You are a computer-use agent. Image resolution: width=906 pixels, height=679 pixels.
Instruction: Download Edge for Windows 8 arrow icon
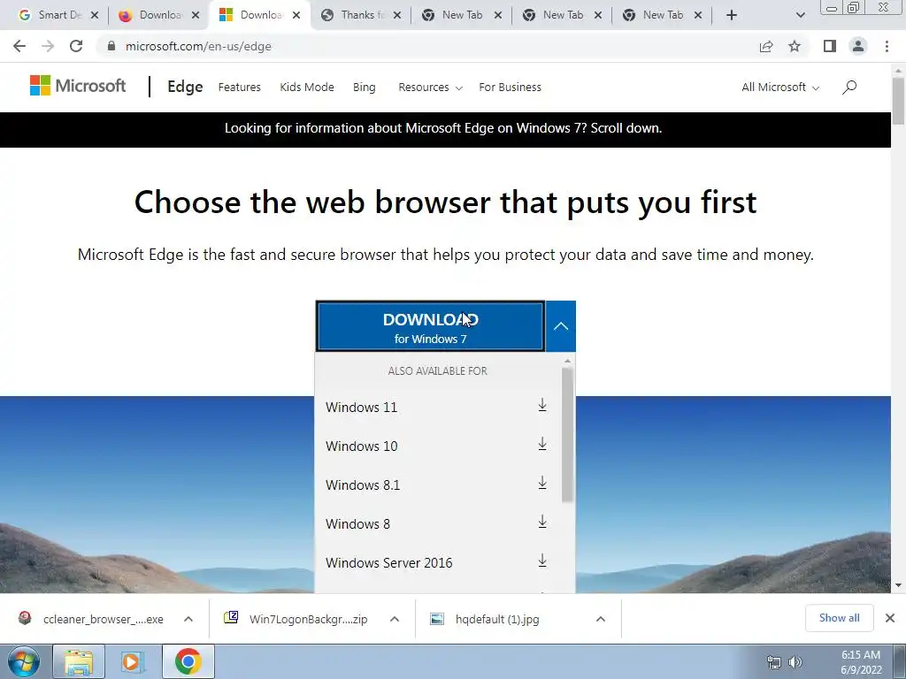tap(542, 522)
